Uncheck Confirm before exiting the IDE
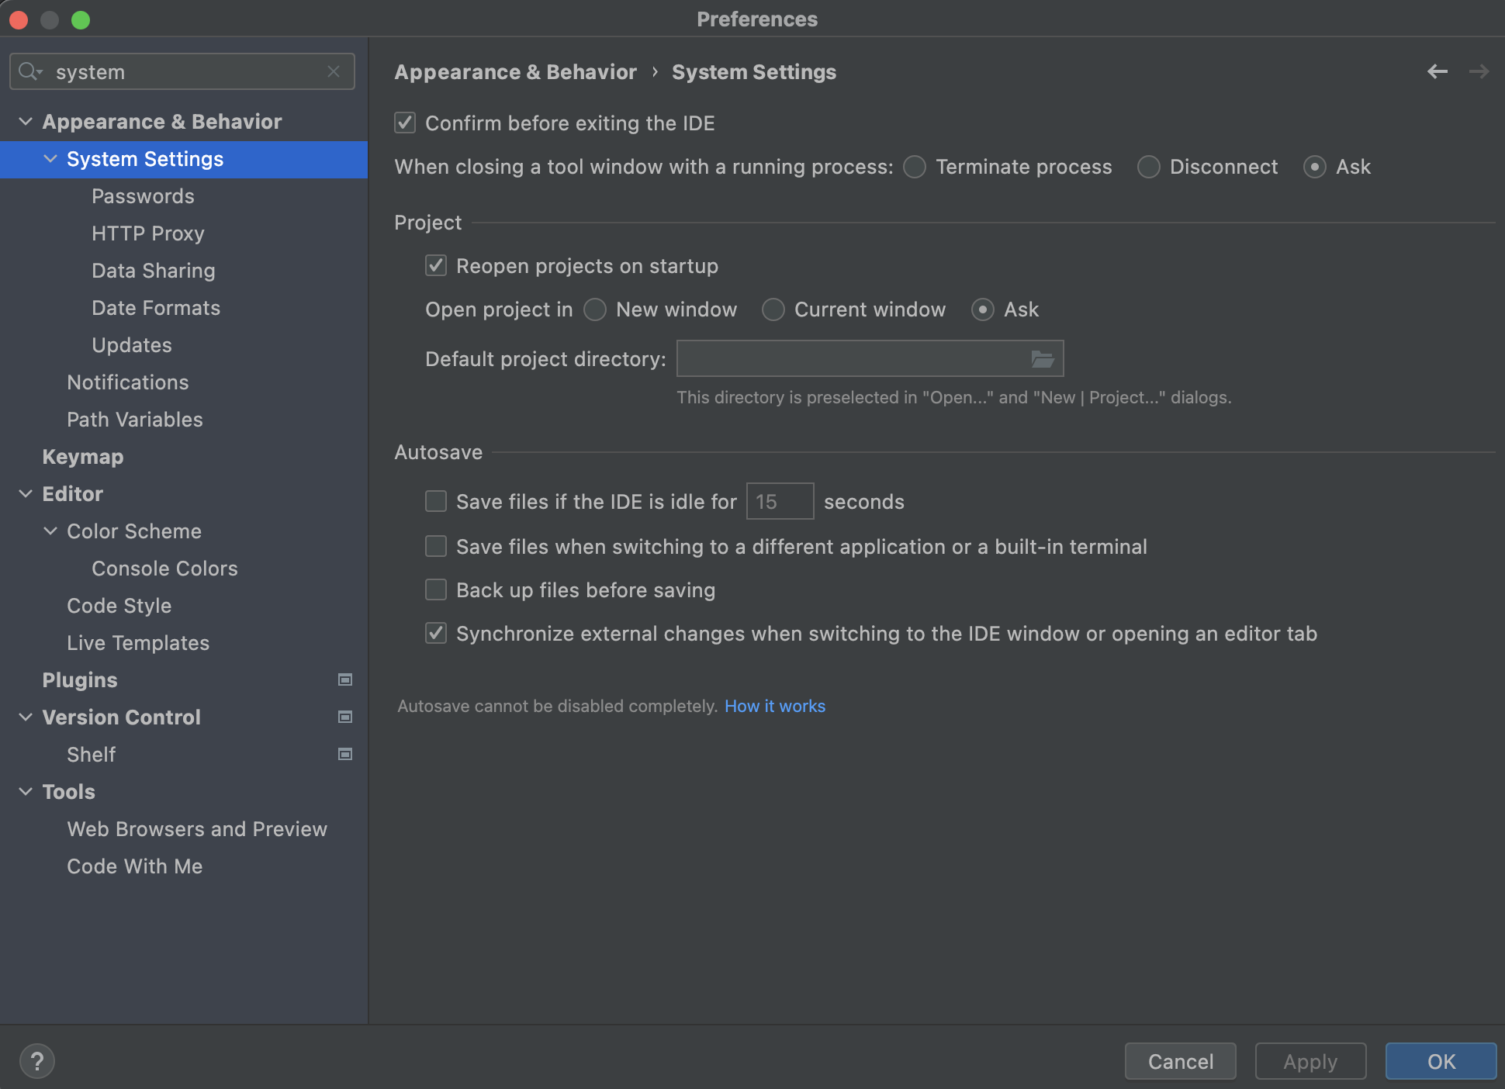This screenshot has width=1505, height=1089. point(405,123)
